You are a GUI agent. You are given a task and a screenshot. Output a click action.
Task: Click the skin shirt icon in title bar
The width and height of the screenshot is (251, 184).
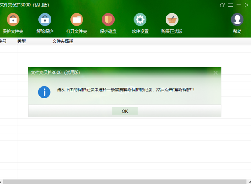point(222,5)
